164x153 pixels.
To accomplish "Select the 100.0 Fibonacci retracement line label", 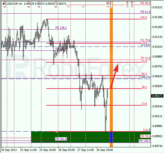I will pyautogui.click(x=143, y=18).
